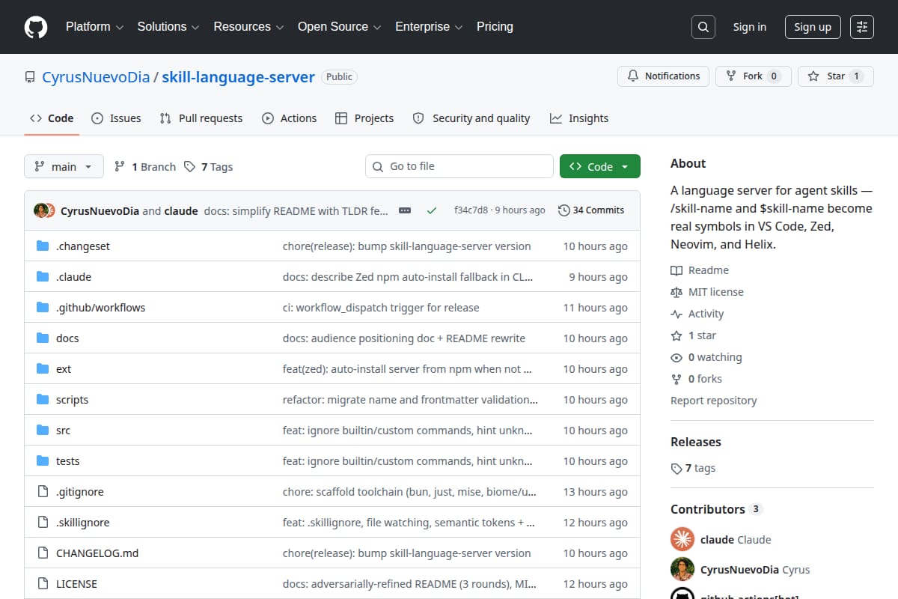
Task: Click the .github/workflows folder icon
Action: [43, 308]
